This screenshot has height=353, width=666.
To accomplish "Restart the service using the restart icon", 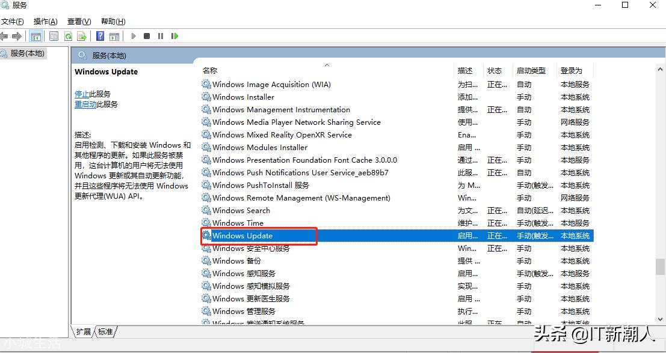I will tap(174, 36).
